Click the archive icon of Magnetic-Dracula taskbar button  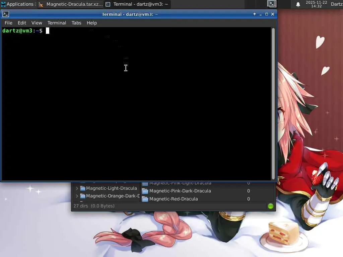pos(41,4)
